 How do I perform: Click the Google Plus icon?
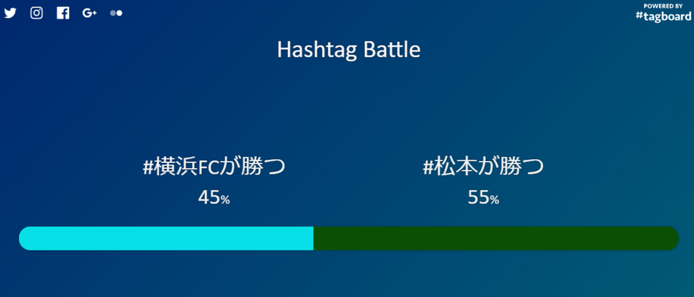tap(89, 13)
